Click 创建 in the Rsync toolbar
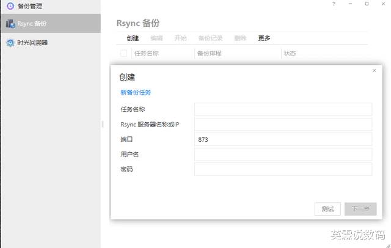Screen dimensions: 391x248 point(133,38)
